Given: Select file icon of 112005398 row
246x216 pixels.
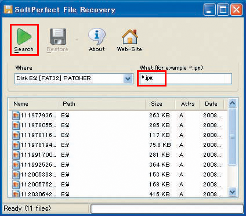Looking at the screenshot, I should coord(16,175).
